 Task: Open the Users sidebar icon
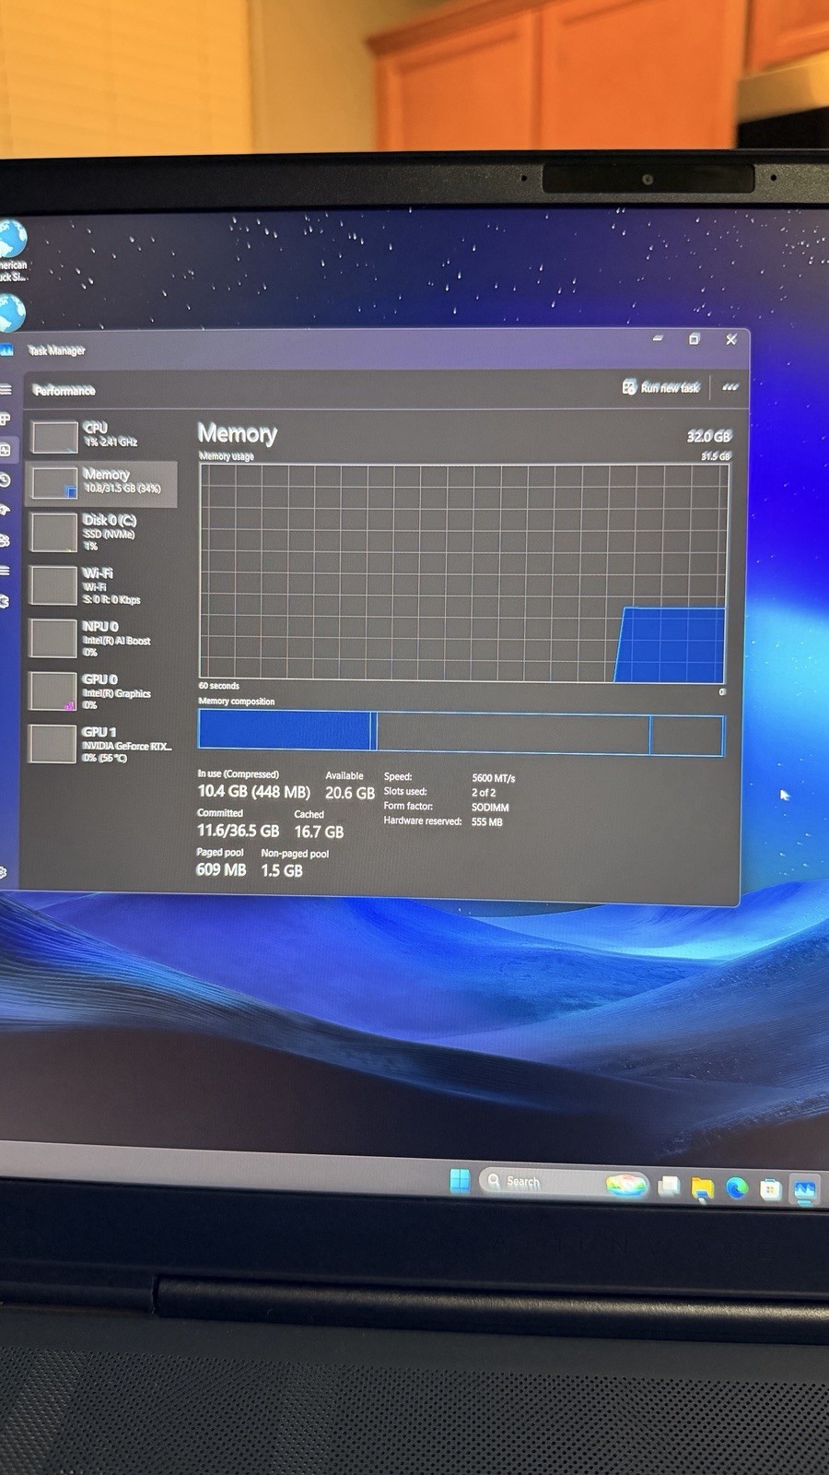[x=5, y=540]
